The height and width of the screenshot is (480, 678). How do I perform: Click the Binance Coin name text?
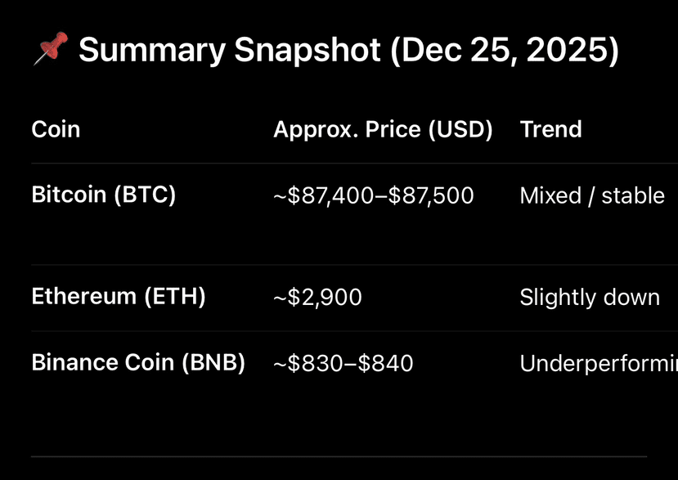pos(101,362)
